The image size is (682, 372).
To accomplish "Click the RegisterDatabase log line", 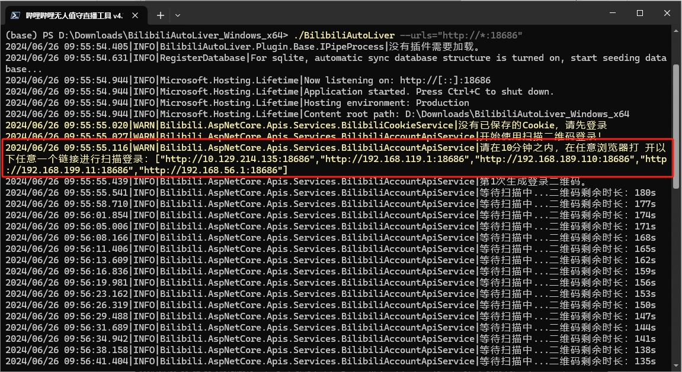I will 336,63.
